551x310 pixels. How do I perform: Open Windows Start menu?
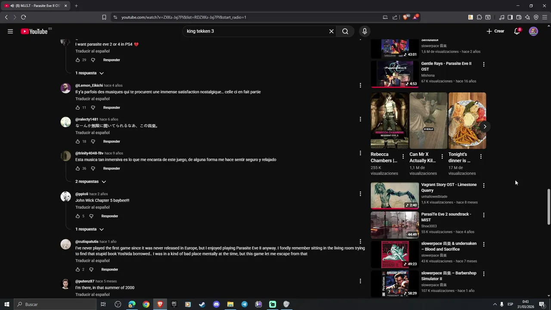point(6,304)
